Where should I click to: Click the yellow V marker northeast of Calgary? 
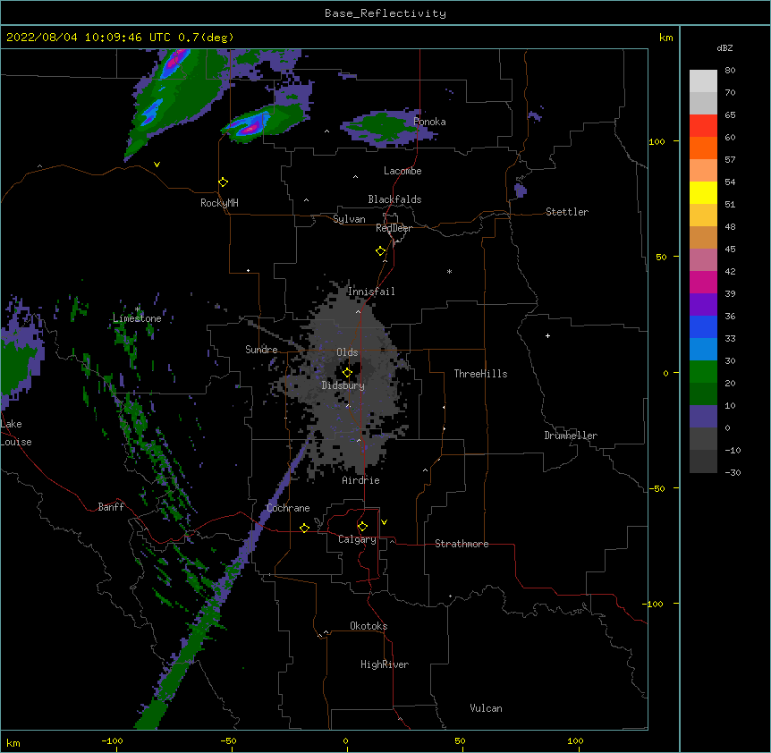pos(384,522)
